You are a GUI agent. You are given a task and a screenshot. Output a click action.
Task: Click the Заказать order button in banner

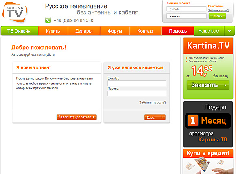[208, 85]
